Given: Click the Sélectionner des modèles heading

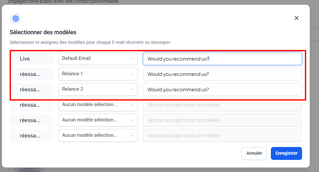Looking at the screenshot, I should (43, 32).
